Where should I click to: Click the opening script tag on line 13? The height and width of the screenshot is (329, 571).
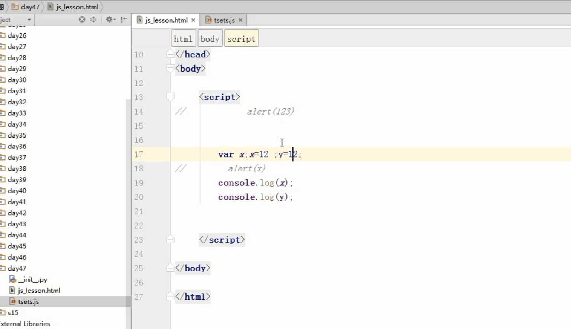[220, 97]
